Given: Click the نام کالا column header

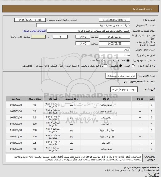Looking at the screenshot, I should 106,99.
